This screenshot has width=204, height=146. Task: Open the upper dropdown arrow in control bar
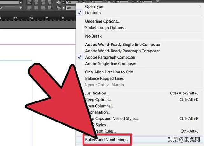(x=21, y=2)
